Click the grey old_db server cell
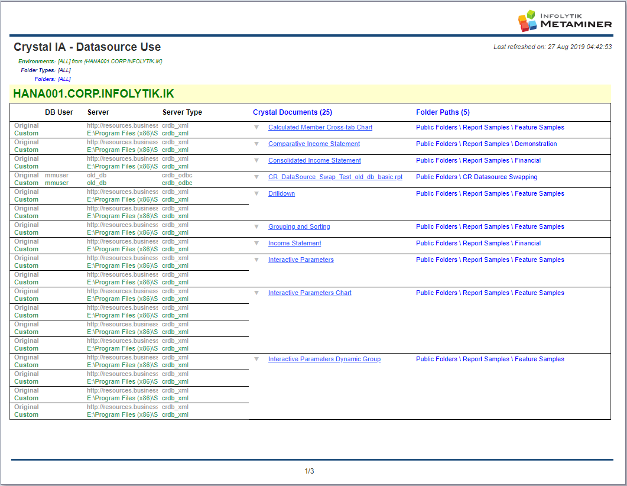627x486 pixels. (x=97, y=176)
